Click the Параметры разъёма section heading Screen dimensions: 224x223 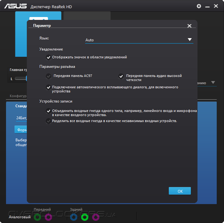57,67
